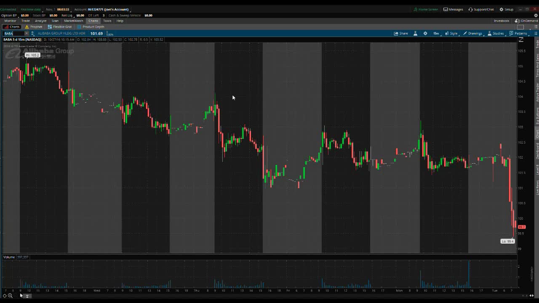This screenshot has height=303, width=539.
Task: Select the Charts main tab
Action: tap(93, 21)
